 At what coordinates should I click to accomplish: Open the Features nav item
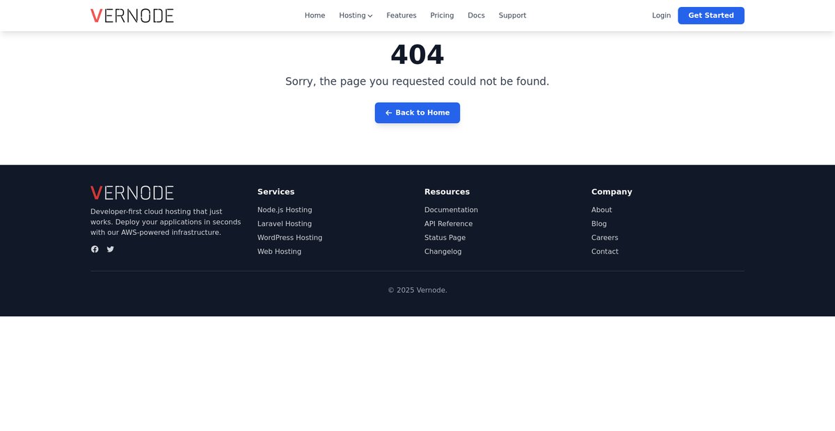click(401, 15)
